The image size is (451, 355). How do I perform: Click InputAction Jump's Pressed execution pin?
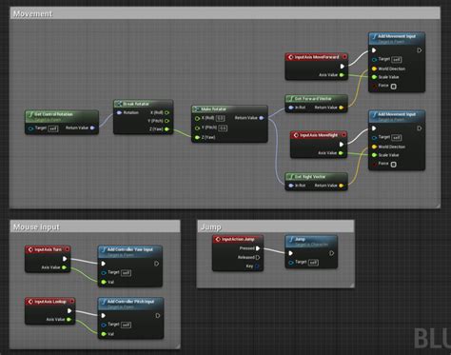tap(258, 248)
